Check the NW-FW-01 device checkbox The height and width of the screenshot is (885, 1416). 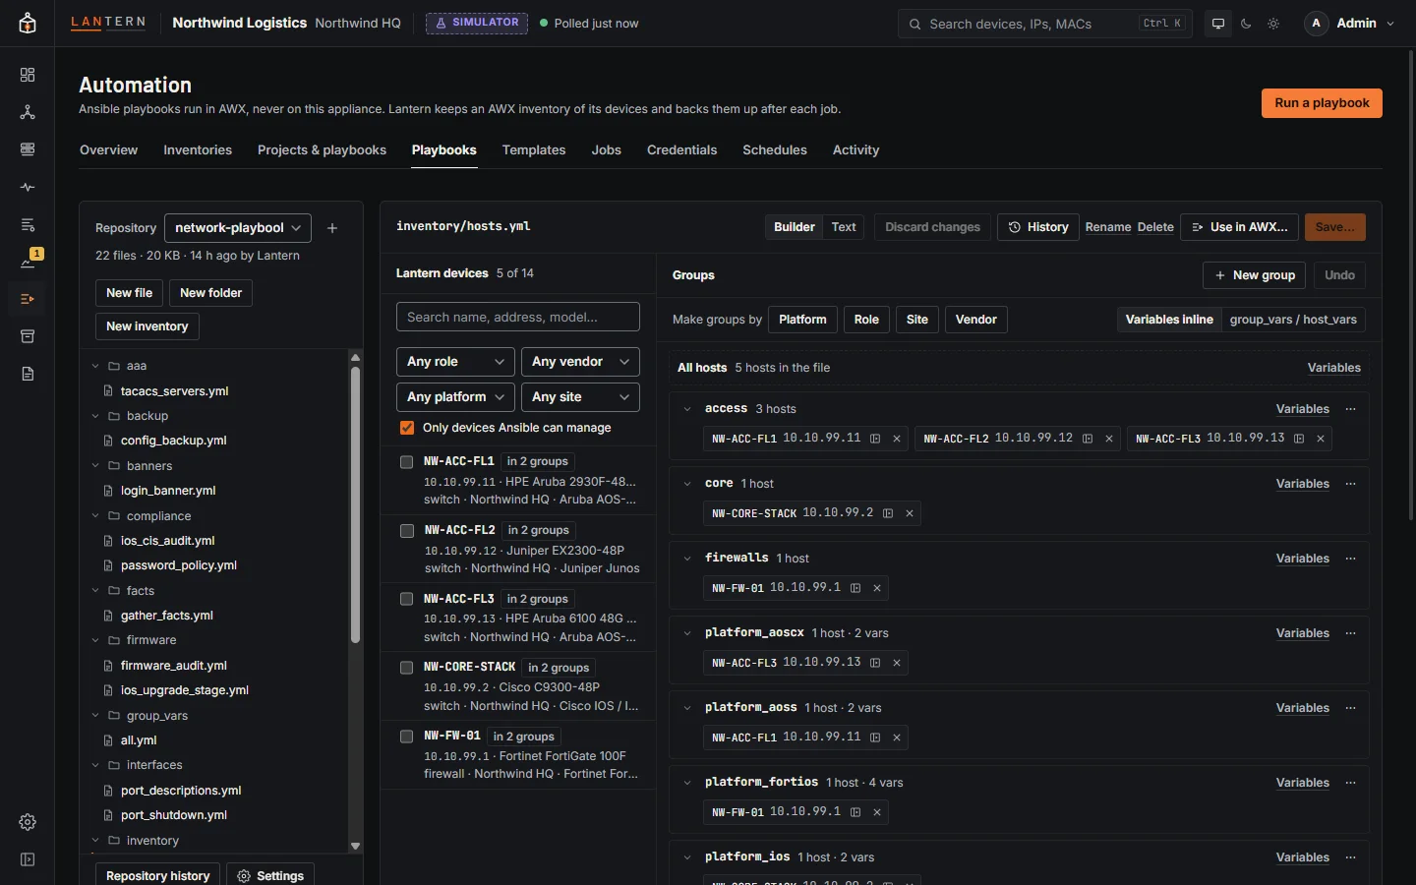pos(406,737)
